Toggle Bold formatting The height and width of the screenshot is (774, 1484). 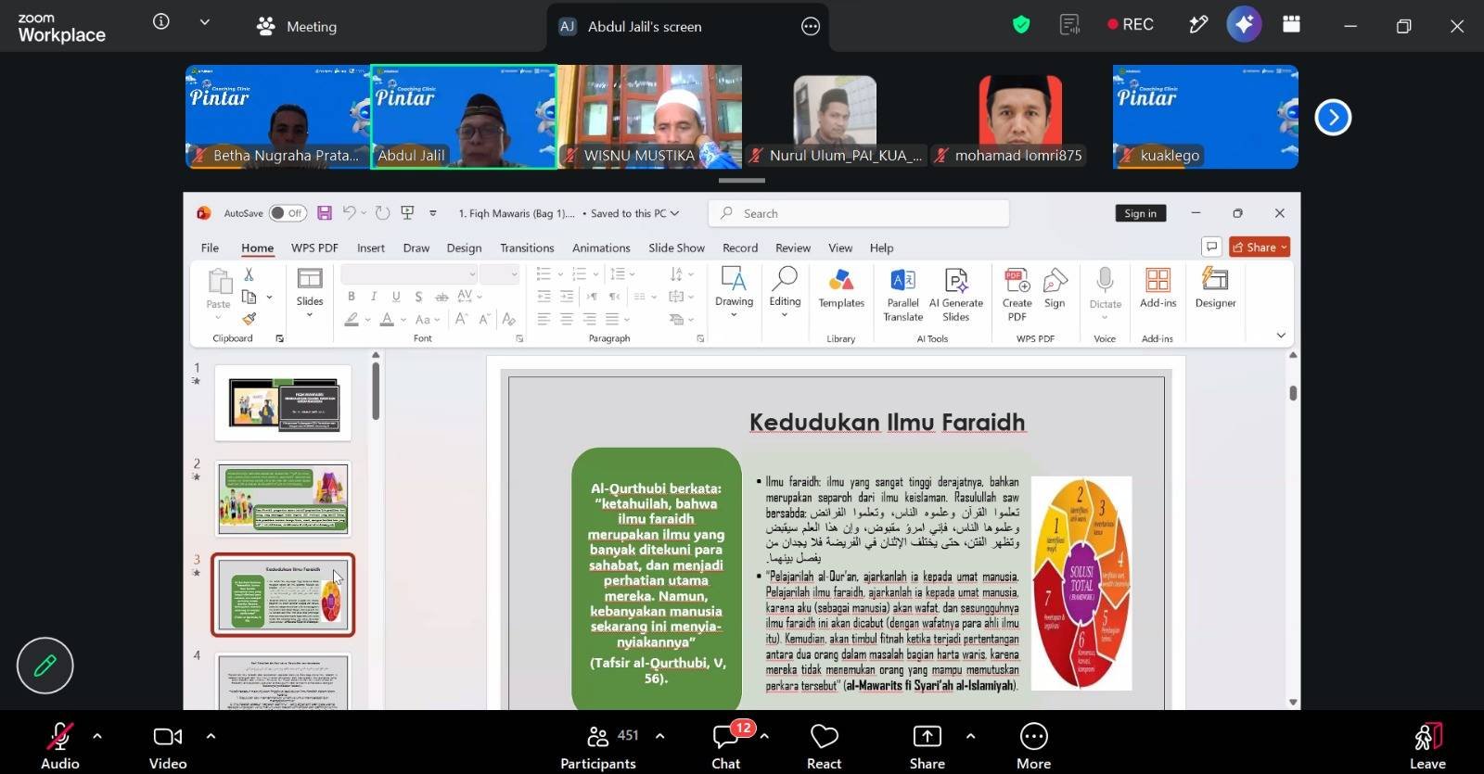[352, 297]
